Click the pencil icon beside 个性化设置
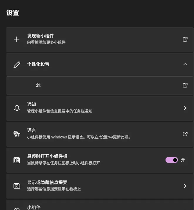The image size is (194, 210). point(17,65)
